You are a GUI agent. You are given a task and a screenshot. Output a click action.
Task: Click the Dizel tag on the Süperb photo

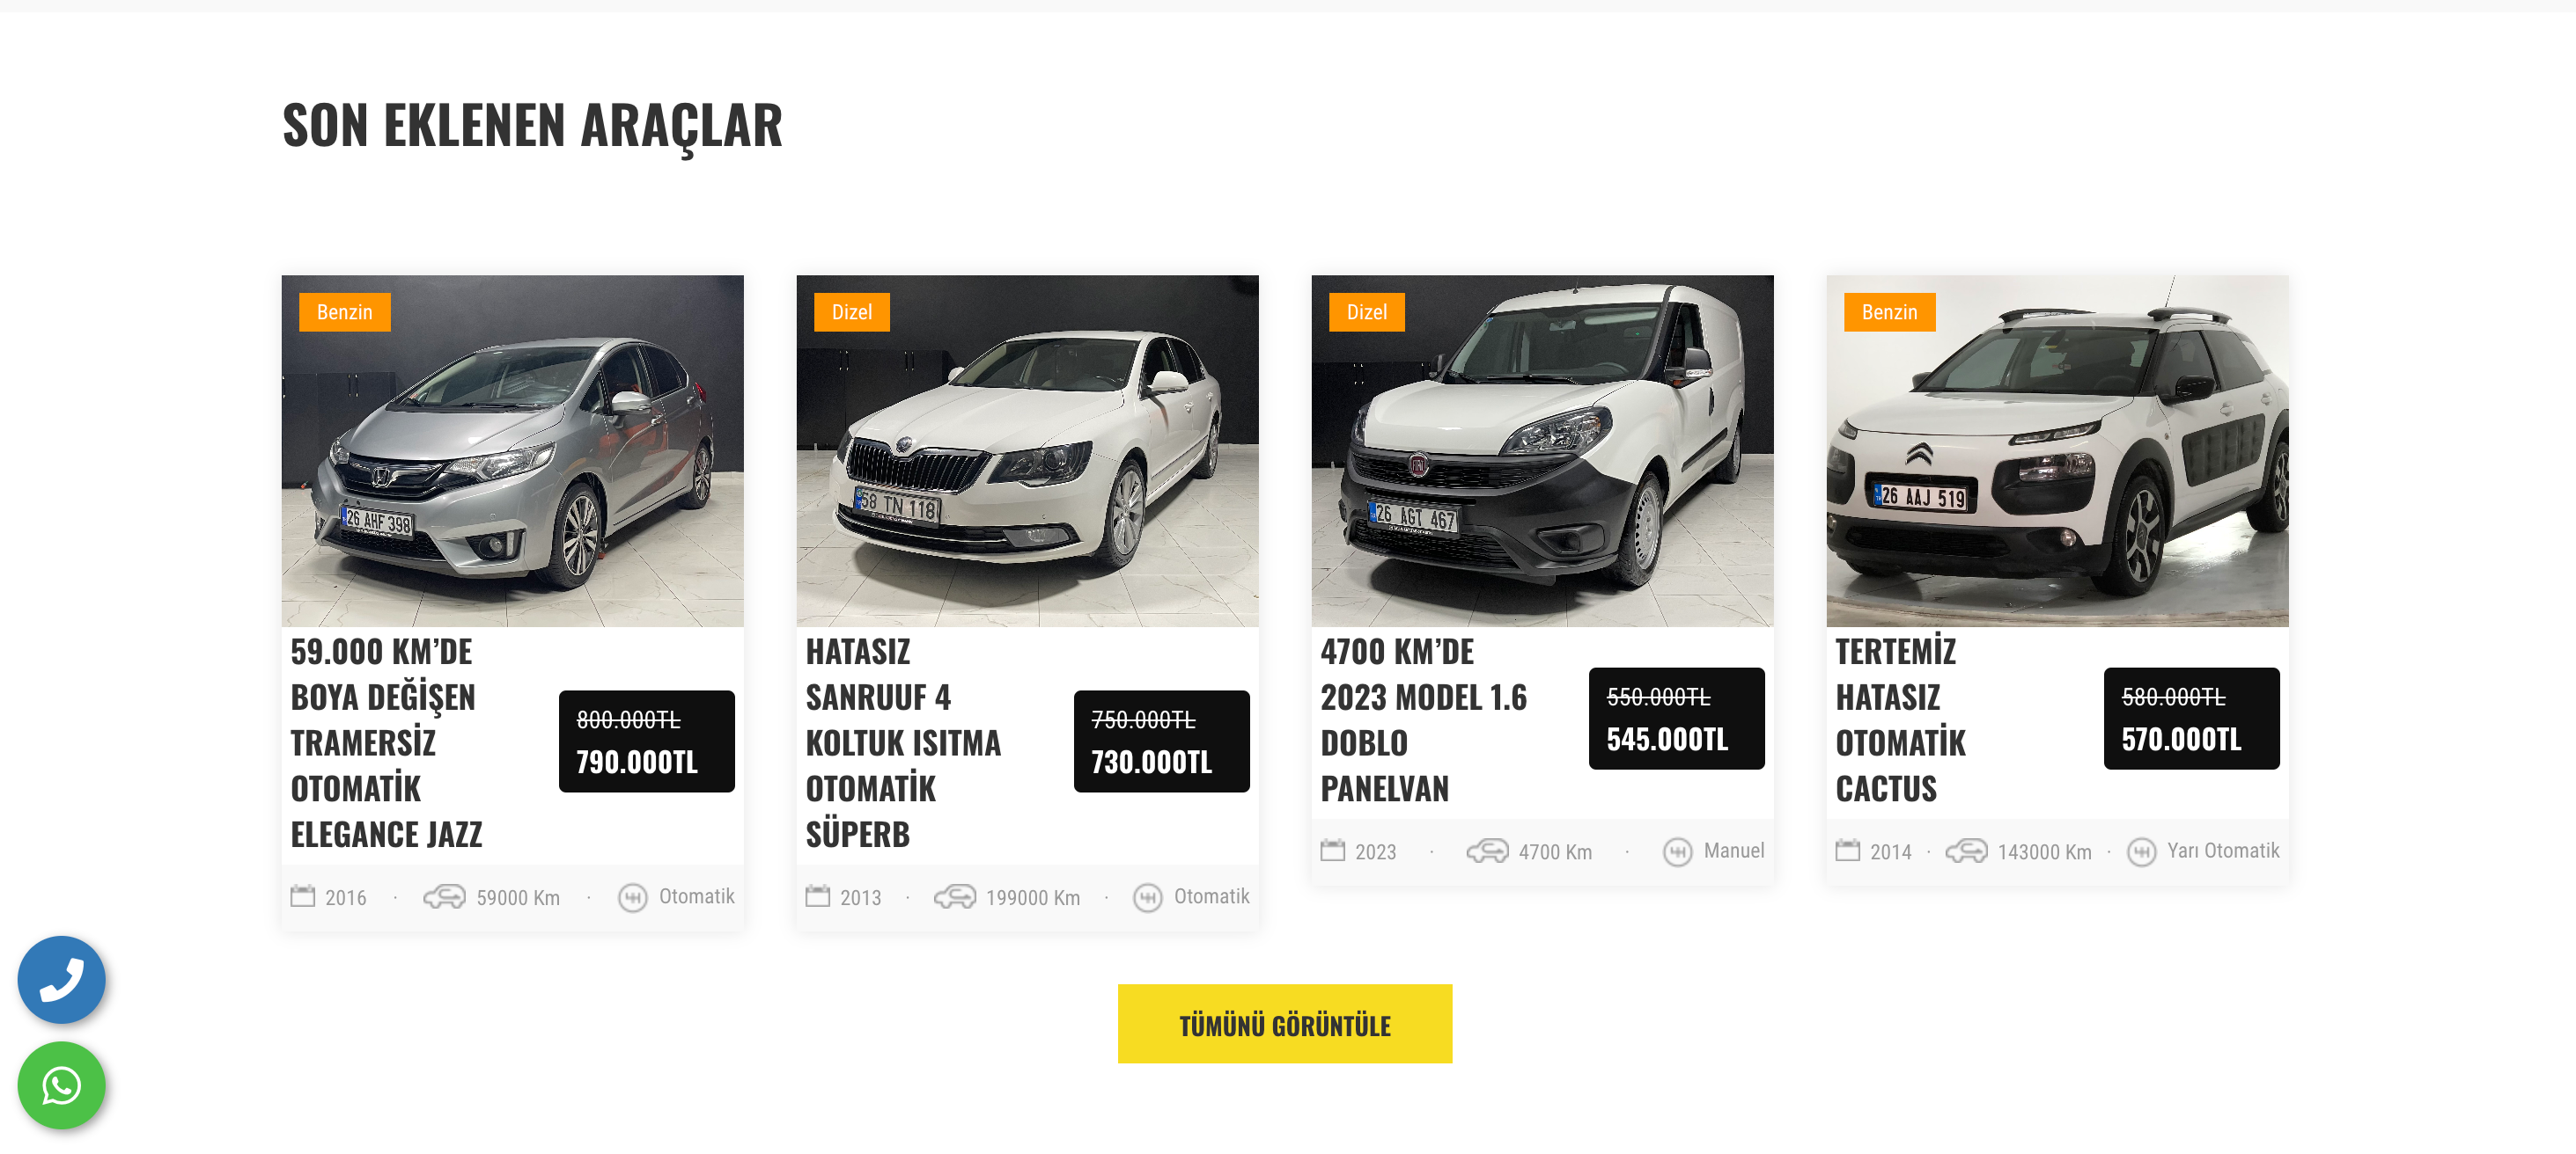tap(851, 311)
